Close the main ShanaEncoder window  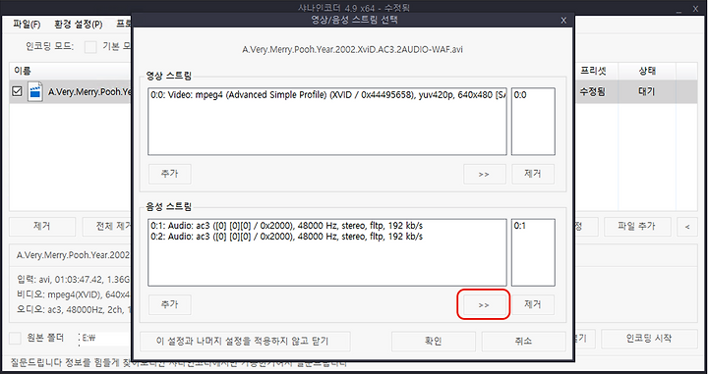(x=694, y=8)
